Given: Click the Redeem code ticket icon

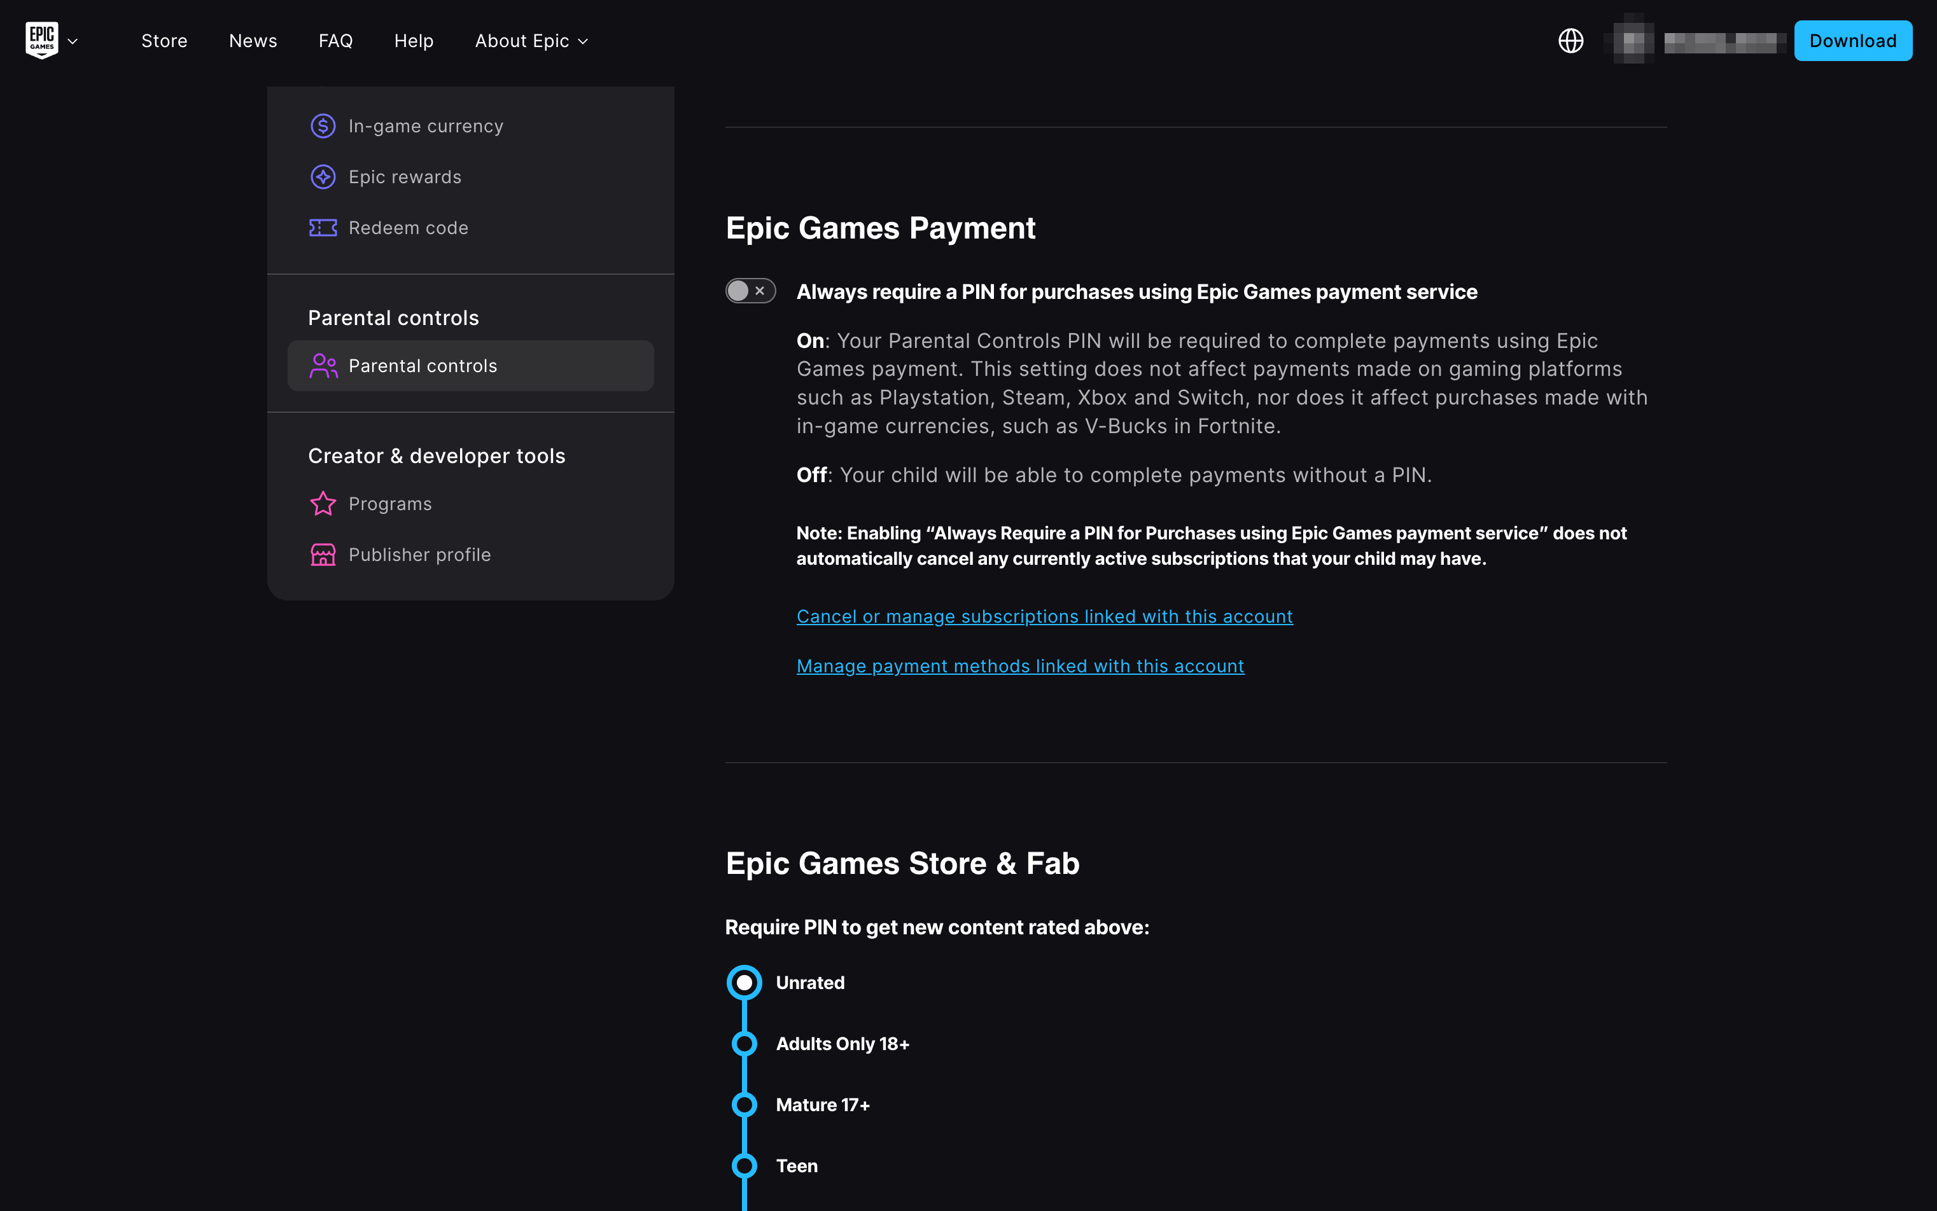Looking at the screenshot, I should (323, 228).
